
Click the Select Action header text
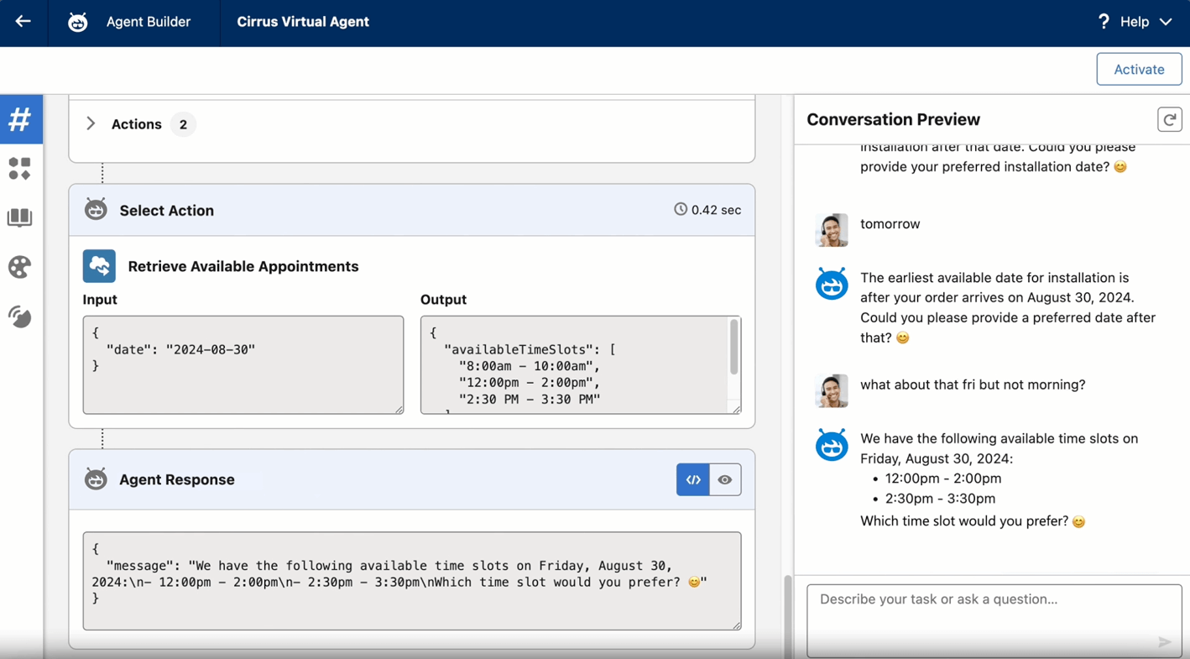click(x=167, y=211)
